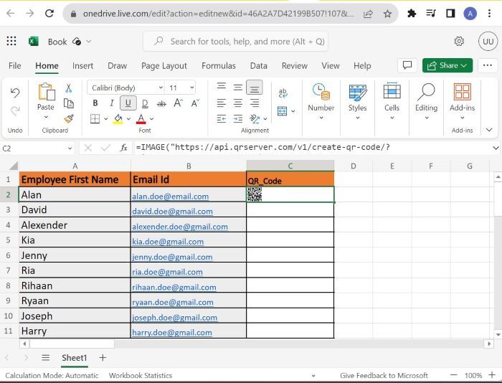The image size is (502, 383).
Task: Click the Copy icon
Action: pyautogui.click(x=69, y=103)
